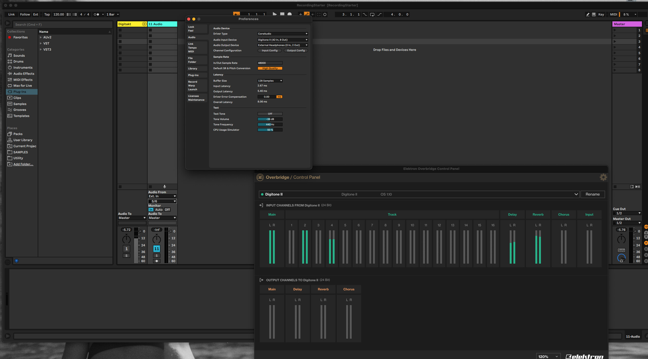Viewport: 648px width, 359px height.
Task: Toggle the Computer MIDI Keyboard icon
Action: (594, 14)
